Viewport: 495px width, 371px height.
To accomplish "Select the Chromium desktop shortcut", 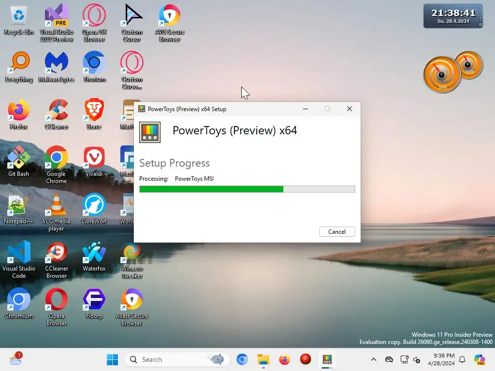I will click(x=19, y=304).
